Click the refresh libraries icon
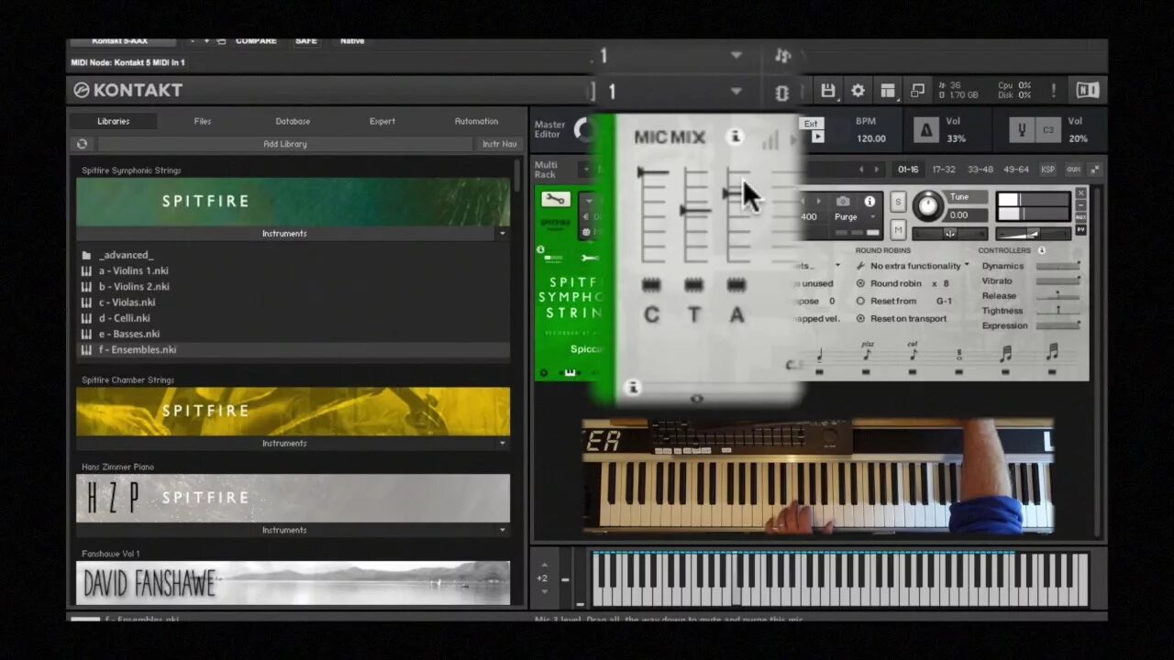The image size is (1174, 660). 83,144
